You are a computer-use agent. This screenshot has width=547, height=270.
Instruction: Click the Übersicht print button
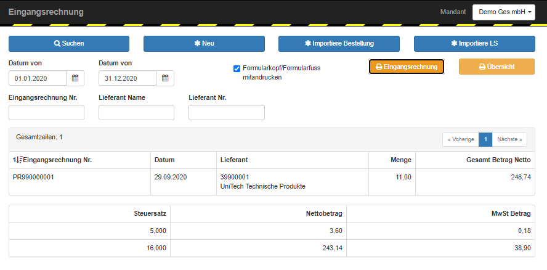tap(496, 67)
